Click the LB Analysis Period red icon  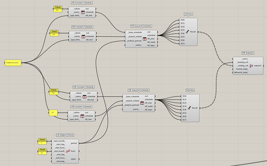(68, 151)
